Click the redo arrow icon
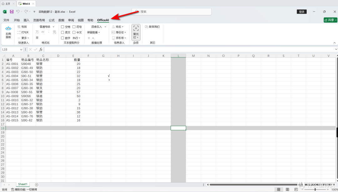338x192 pixels. click(26, 12)
